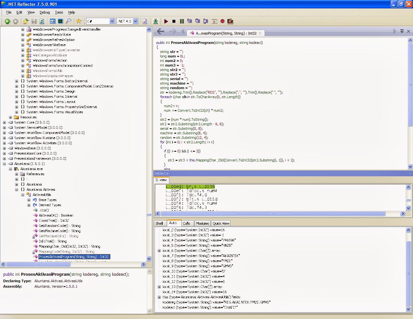Image resolution: width=413 pixels, height=319 pixels.
Task: Open an assembly with the folder icon
Action: click(26, 21)
